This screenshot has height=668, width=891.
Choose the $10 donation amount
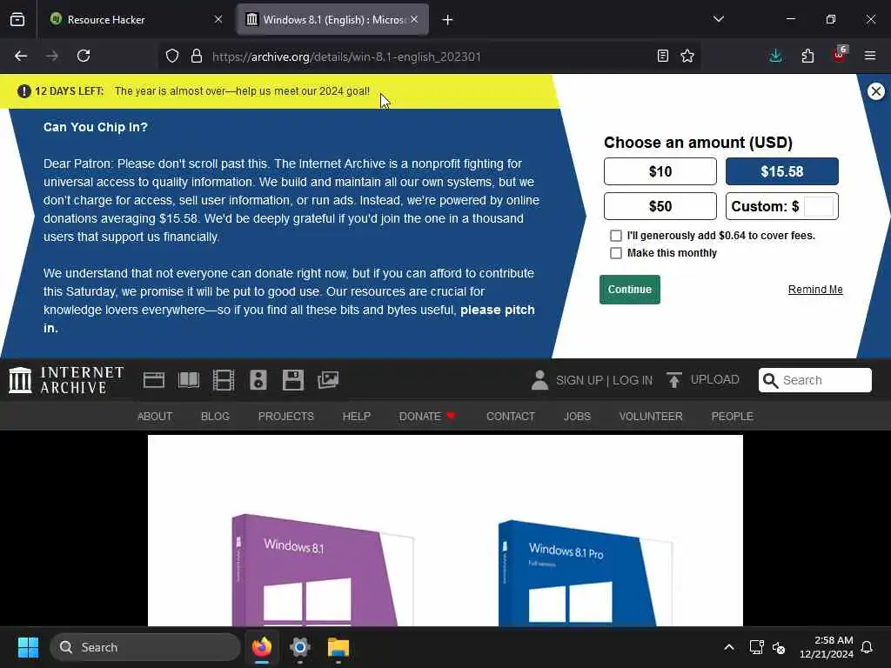[x=660, y=171]
